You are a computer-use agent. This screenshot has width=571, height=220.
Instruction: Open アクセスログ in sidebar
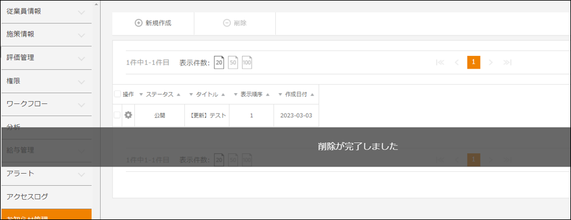coord(46,197)
